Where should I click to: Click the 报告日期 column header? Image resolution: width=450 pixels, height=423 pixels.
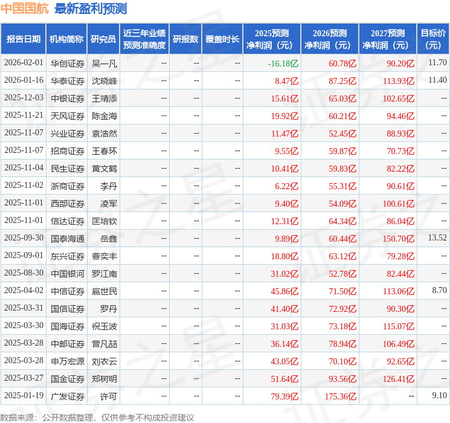[23, 39]
